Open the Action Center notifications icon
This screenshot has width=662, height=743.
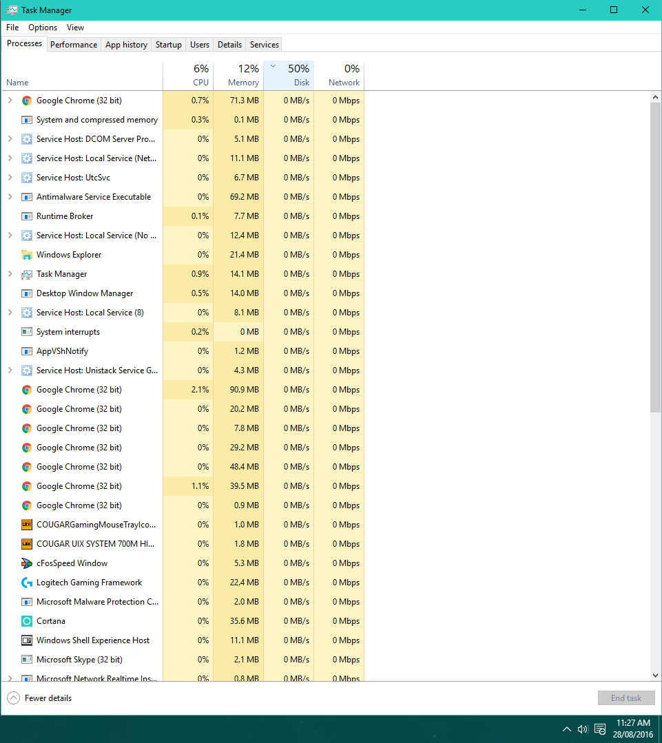click(x=600, y=729)
